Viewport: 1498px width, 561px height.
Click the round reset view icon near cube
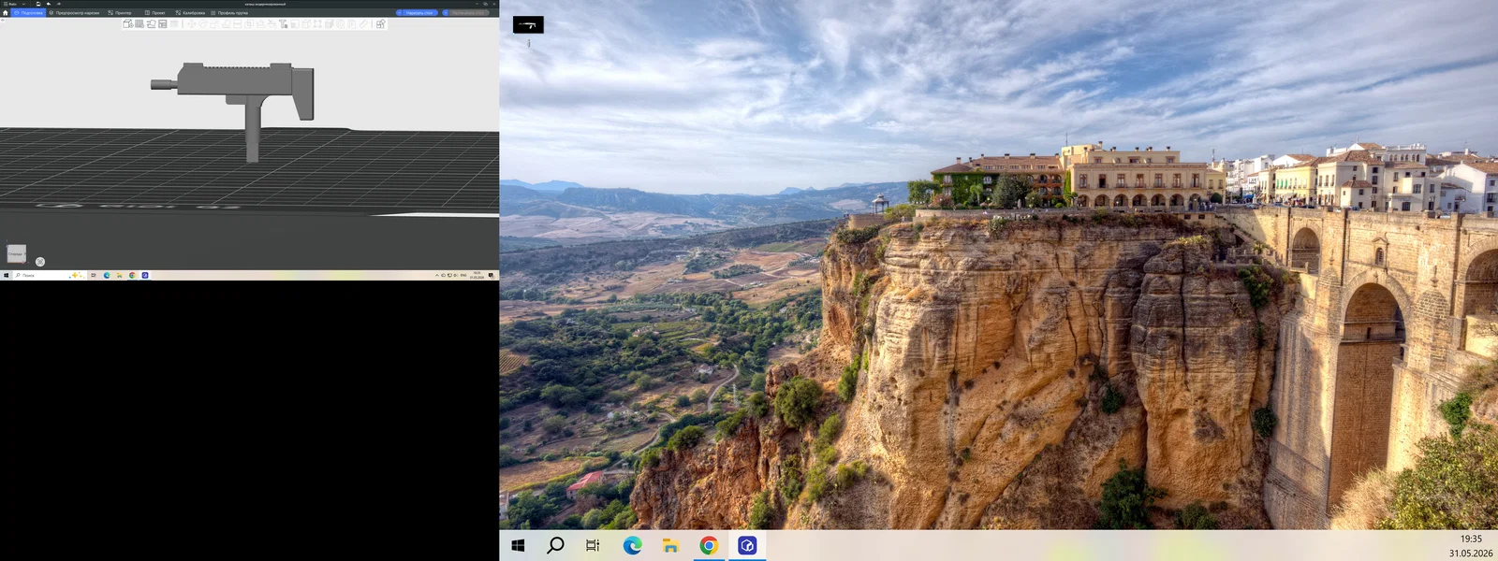(40, 262)
